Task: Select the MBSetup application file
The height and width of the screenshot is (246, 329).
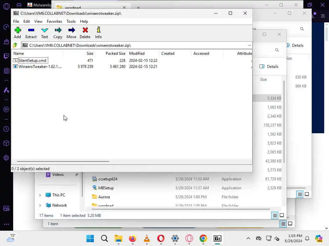Action: tap(106, 188)
